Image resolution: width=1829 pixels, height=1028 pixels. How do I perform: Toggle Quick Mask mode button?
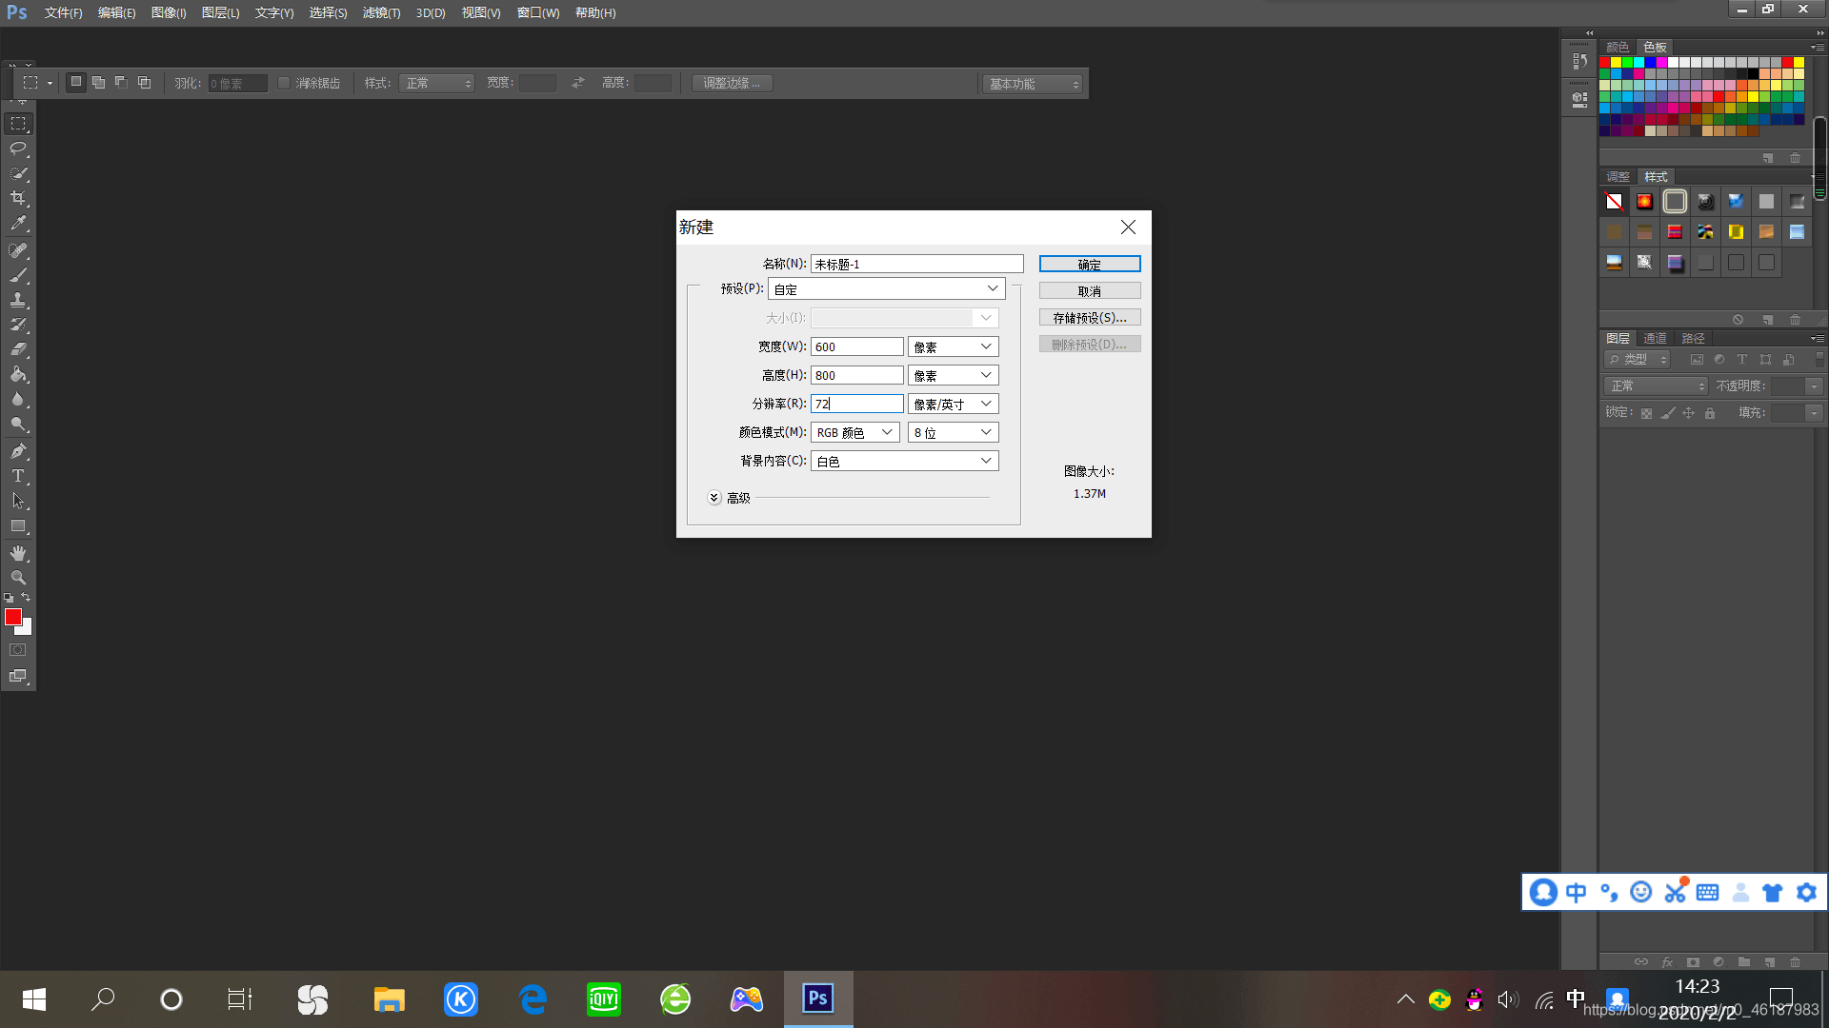(18, 650)
